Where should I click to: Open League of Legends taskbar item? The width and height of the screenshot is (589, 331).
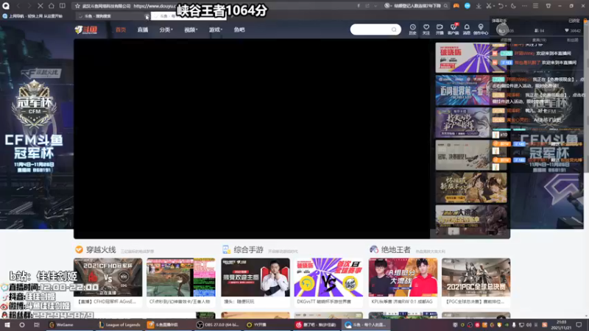click(x=119, y=325)
